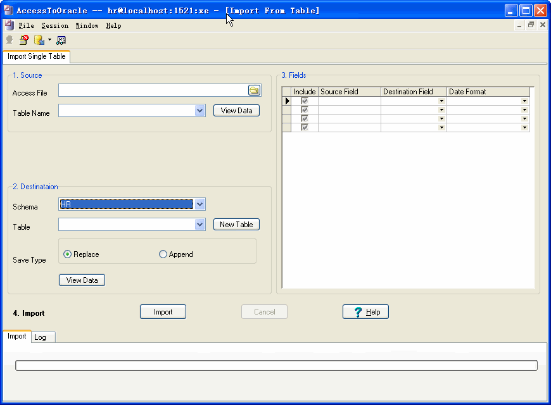Screen dimensions: 551x405
Task: Expand the destination Table dropdown
Action: coord(199,225)
